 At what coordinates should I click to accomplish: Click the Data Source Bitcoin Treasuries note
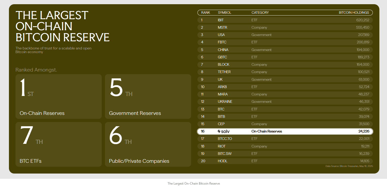[x=349, y=166]
